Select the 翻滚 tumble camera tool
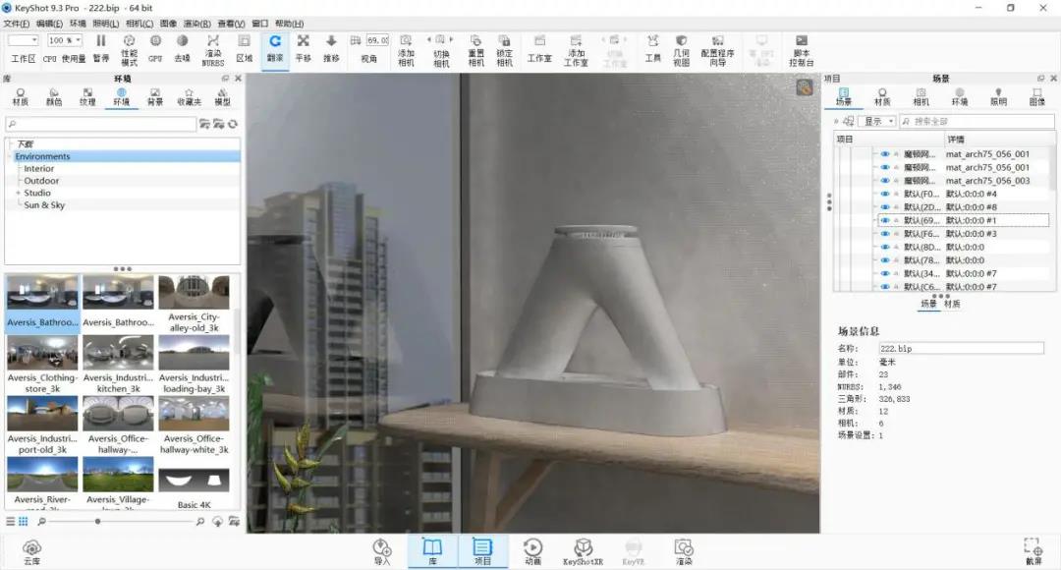Viewport: 1061px width, 570px height. pyautogui.click(x=275, y=48)
